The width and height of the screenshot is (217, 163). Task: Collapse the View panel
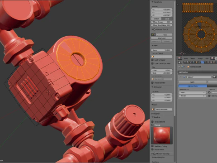click(152, 45)
